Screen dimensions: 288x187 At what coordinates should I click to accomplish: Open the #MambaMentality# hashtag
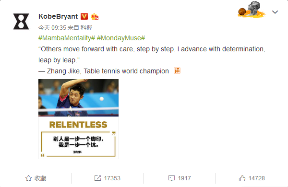coord(67,38)
